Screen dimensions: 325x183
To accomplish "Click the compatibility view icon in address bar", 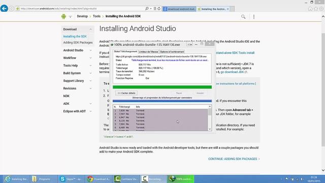I will 154,9.
